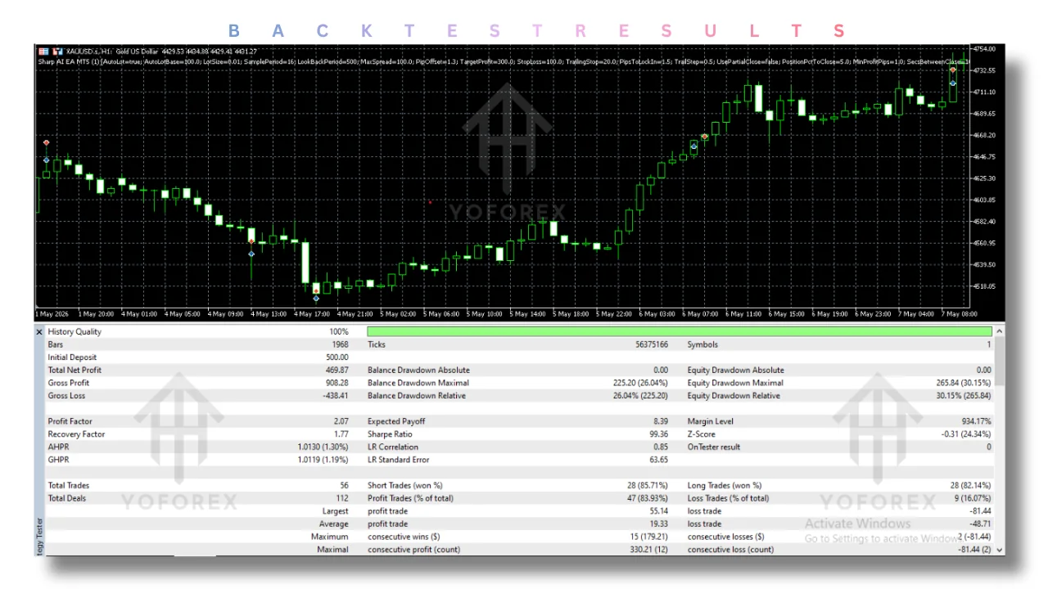Select the largest profit trade value 55.14
Viewport: 1048px width, 589px height.
658,511
